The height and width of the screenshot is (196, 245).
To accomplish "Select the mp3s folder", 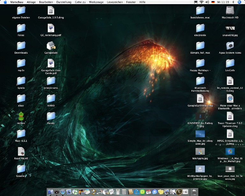I will pyautogui.click(x=21, y=63).
